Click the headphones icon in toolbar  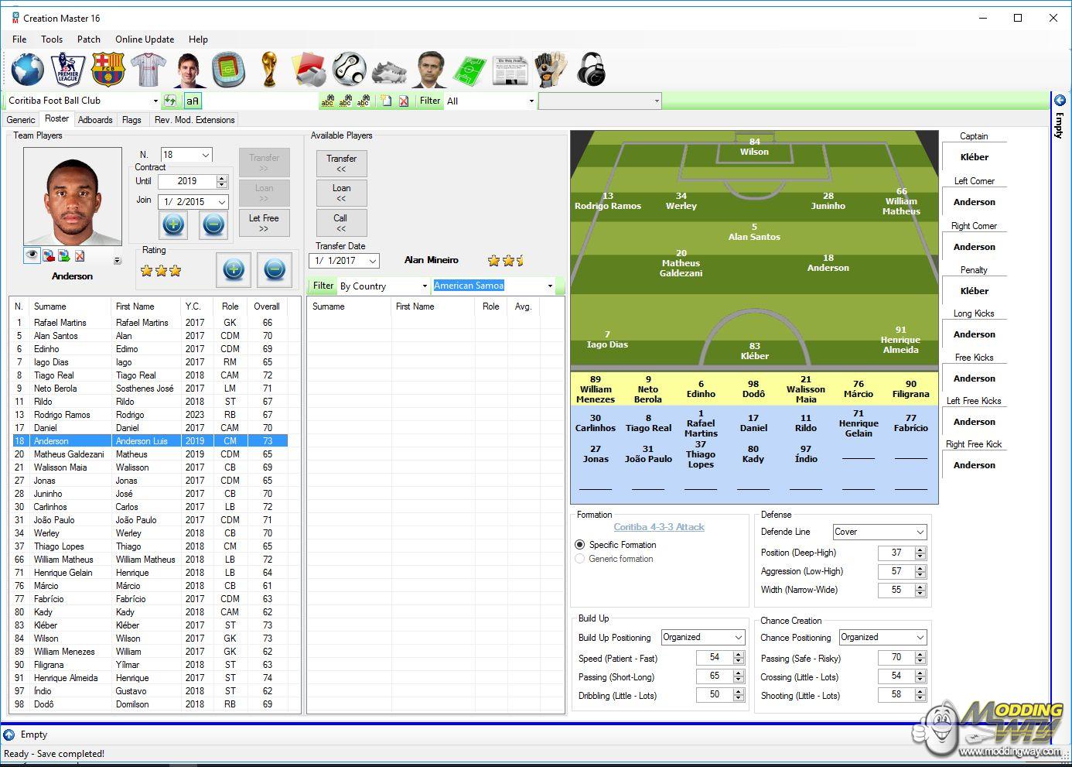591,69
